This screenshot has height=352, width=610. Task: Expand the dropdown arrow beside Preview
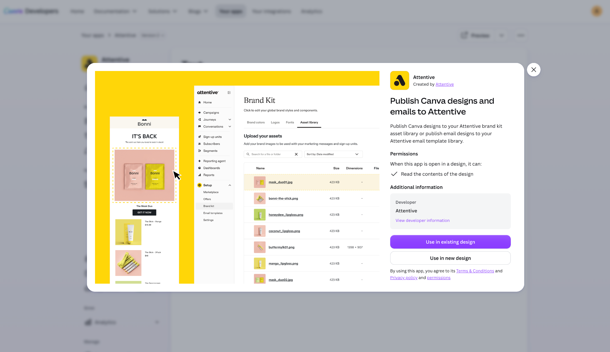(502, 35)
